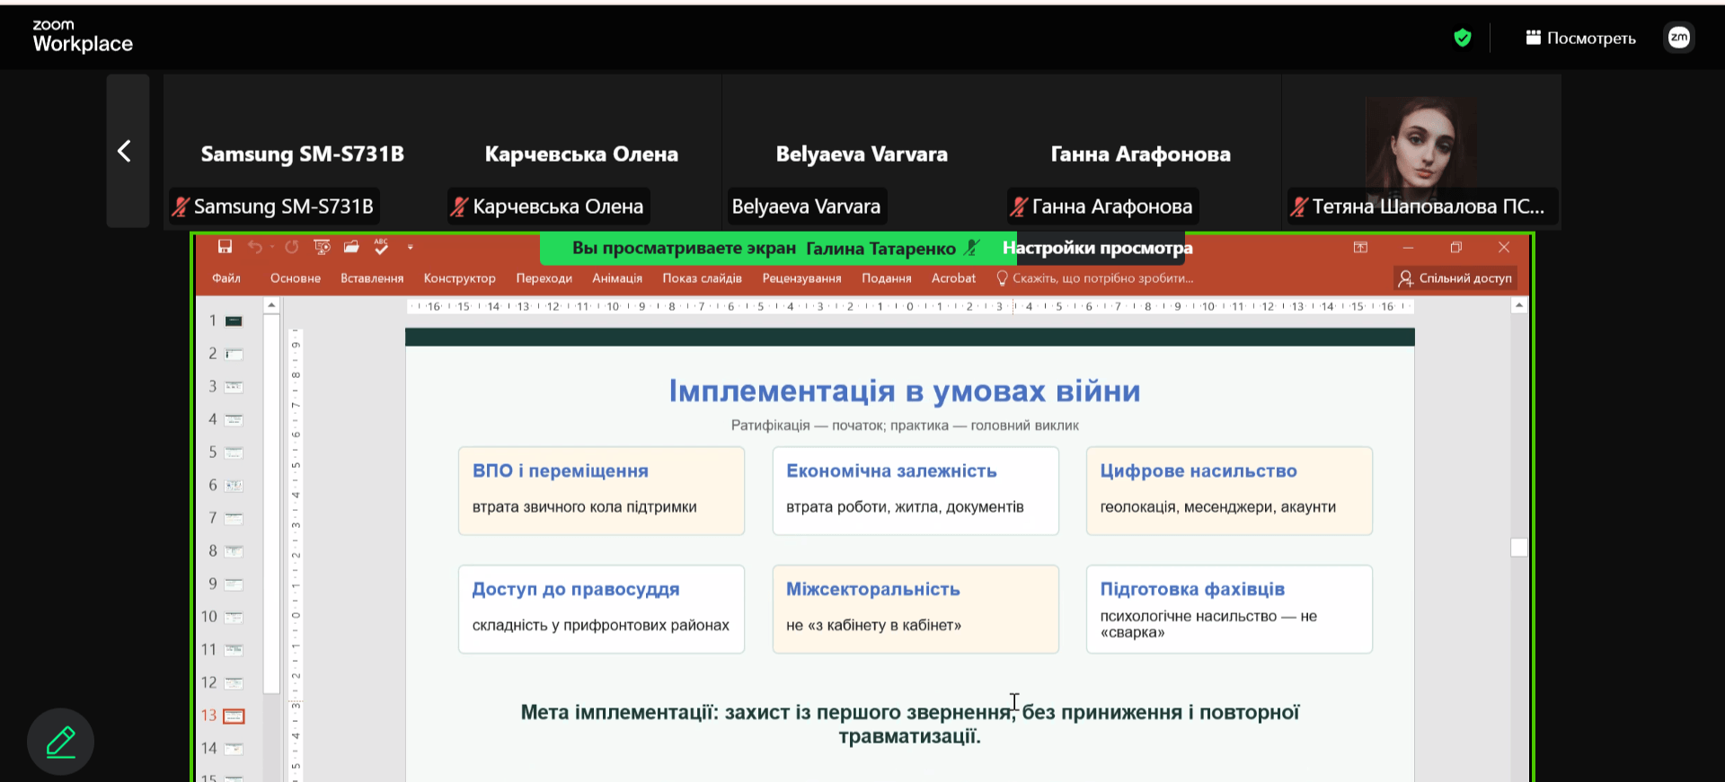Image resolution: width=1725 pixels, height=782 pixels.
Task: Click the Спільний доступ share button
Action: 1455,278
